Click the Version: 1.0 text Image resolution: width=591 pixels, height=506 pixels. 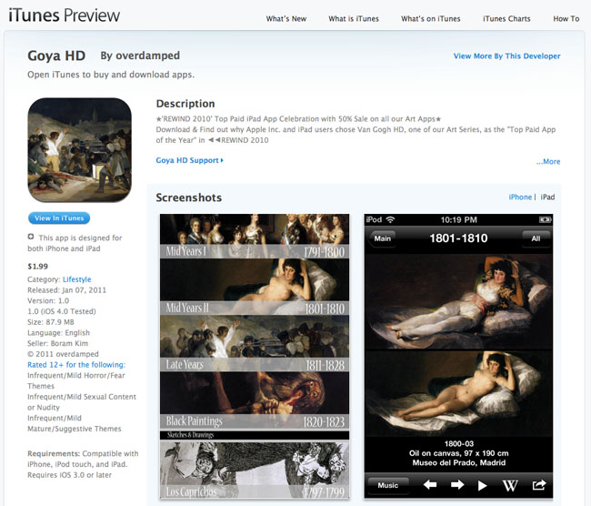[48, 300]
